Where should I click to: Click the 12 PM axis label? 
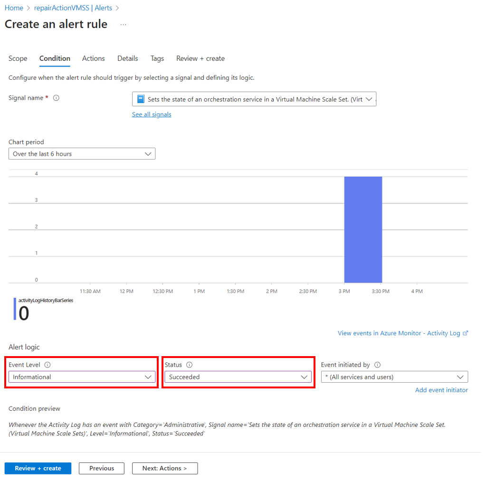tap(126, 291)
